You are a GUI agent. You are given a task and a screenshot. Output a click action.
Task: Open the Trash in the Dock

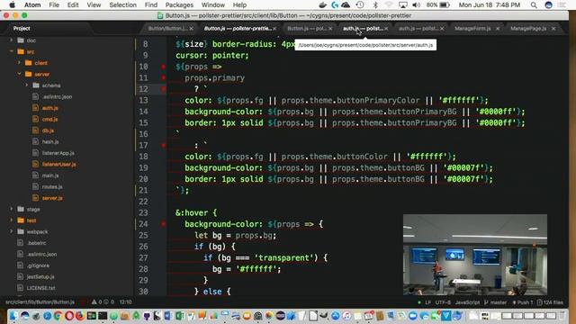[562, 316]
